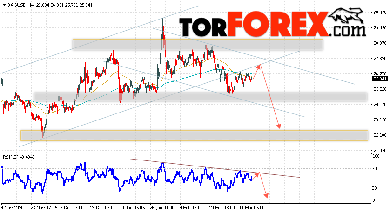
Task: Select the current price tag 25.941
Action: tap(380, 79)
